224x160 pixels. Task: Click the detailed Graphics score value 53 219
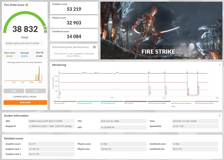pos(51,144)
